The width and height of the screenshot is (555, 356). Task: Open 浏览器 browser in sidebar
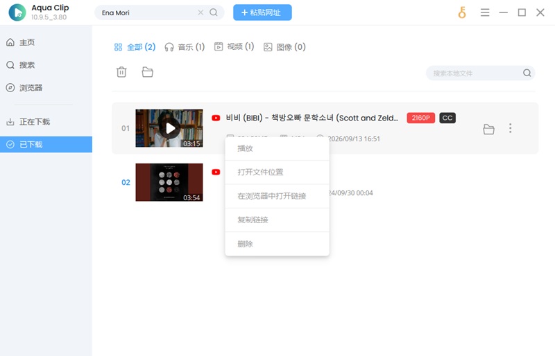pos(24,88)
